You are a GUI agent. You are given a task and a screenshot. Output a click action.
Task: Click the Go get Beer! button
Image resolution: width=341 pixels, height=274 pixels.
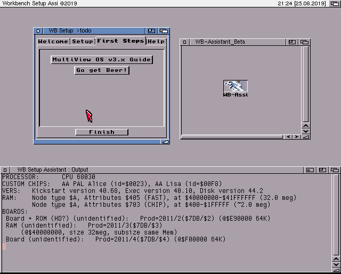point(102,70)
